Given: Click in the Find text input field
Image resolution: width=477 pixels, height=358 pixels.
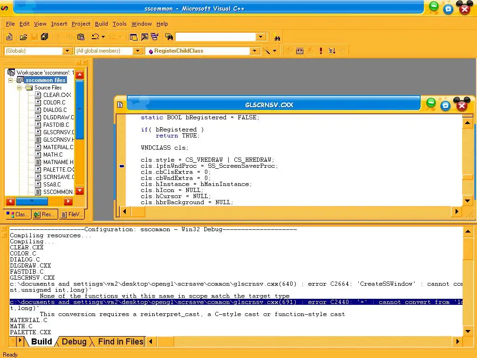Looking at the screenshot, I should click(x=216, y=37).
